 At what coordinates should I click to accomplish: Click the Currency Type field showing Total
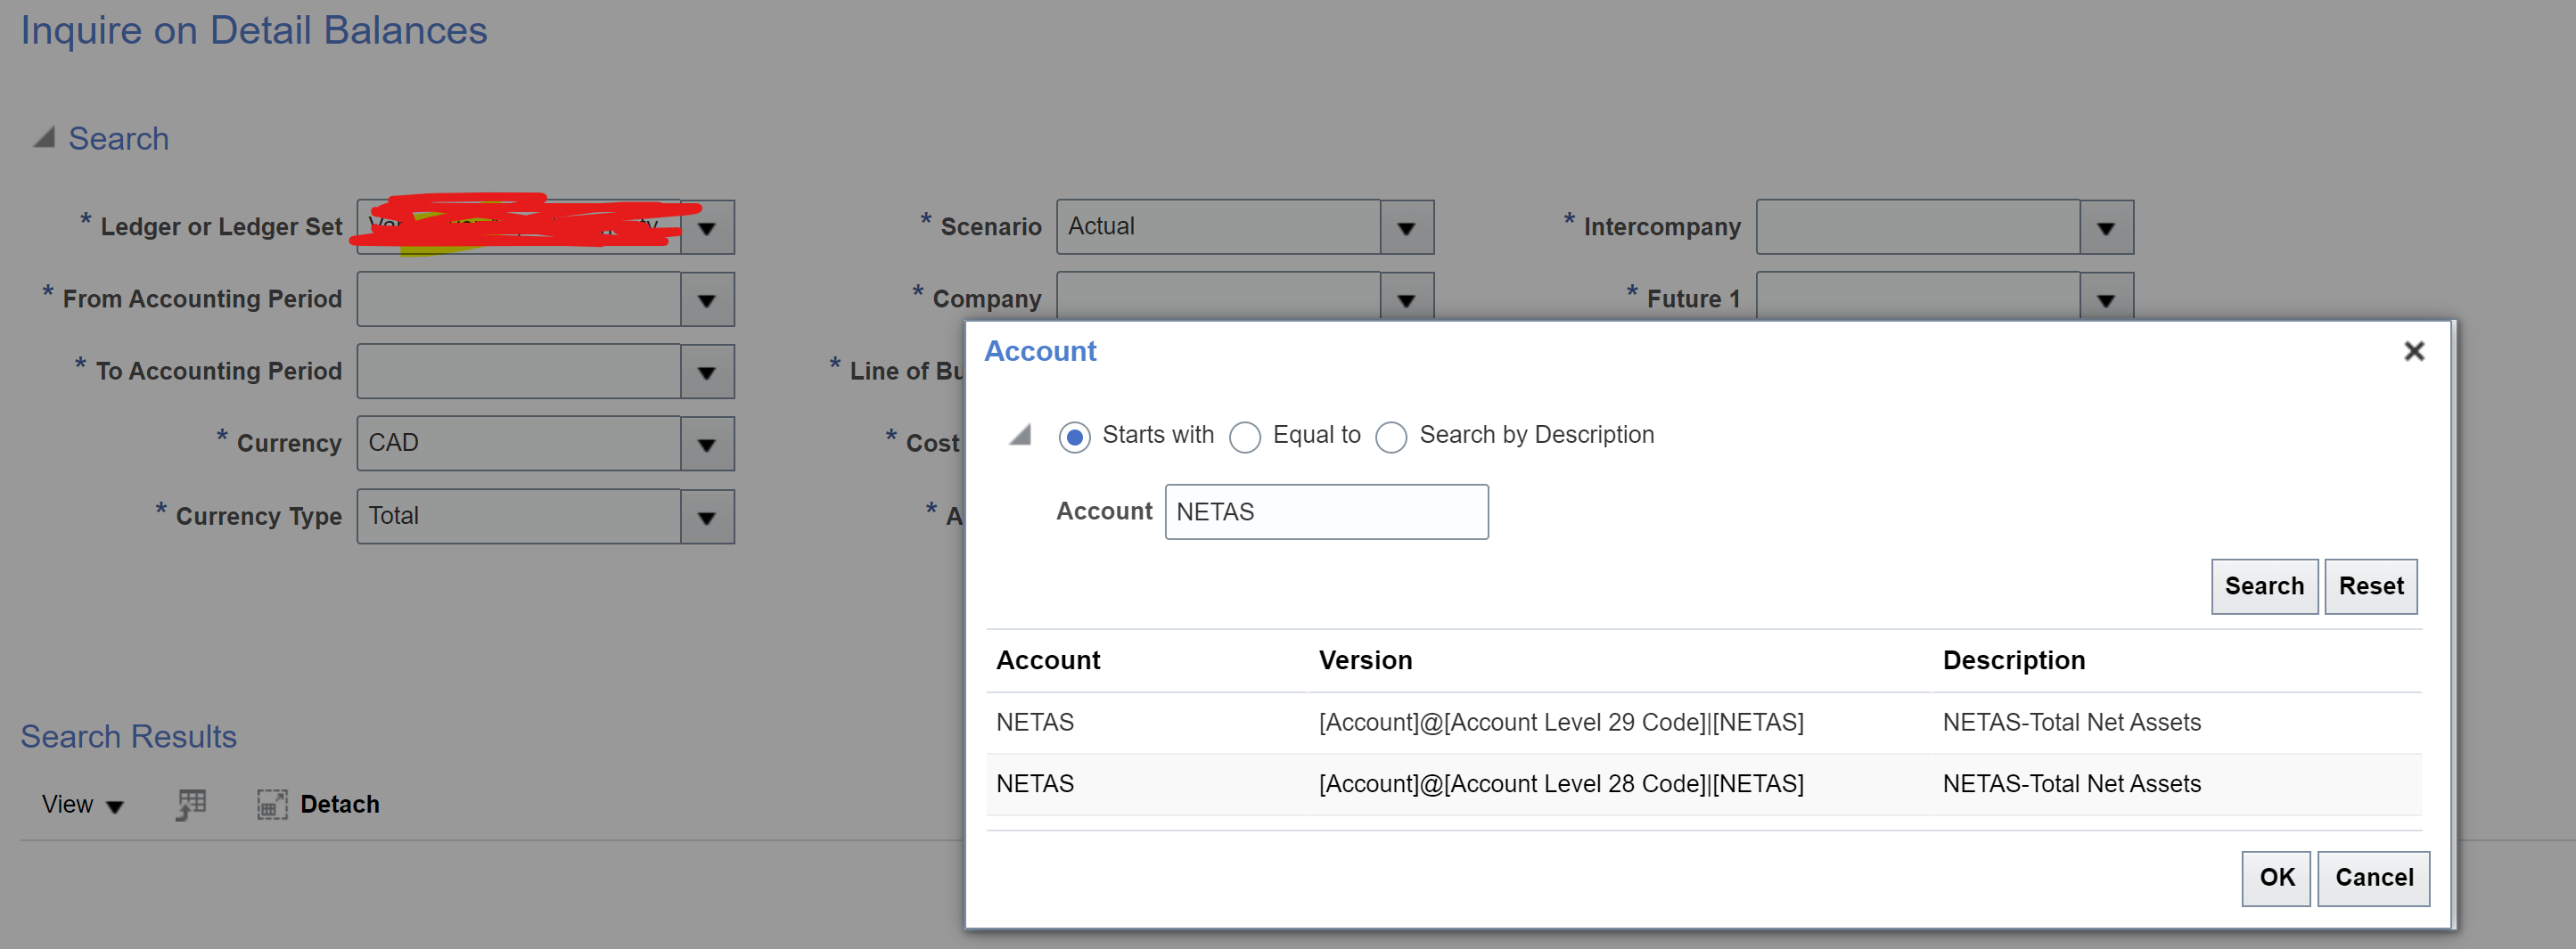pos(519,516)
